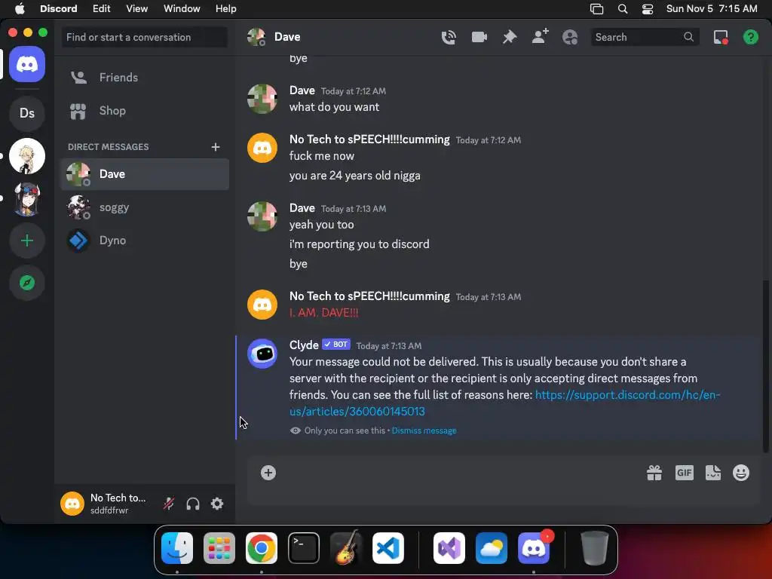Open Visual Studio from the dock
Screen dimensions: 772x579
pyautogui.click(x=449, y=548)
